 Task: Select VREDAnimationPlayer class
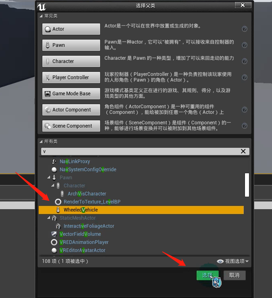click(84, 242)
